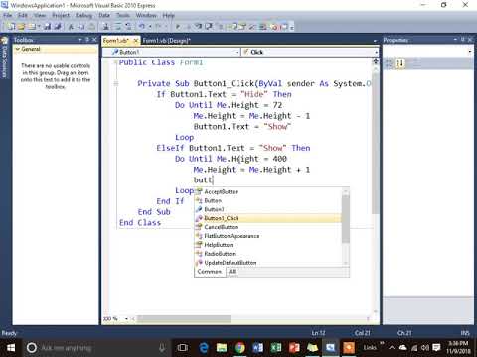477x357 pixels.
Task: Toggle auto-hide pin on Properties panel
Action: coord(463,40)
